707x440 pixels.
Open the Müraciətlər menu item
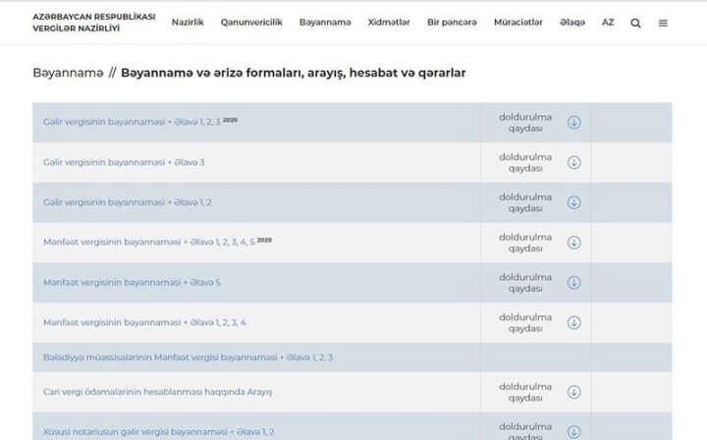point(517,22)
